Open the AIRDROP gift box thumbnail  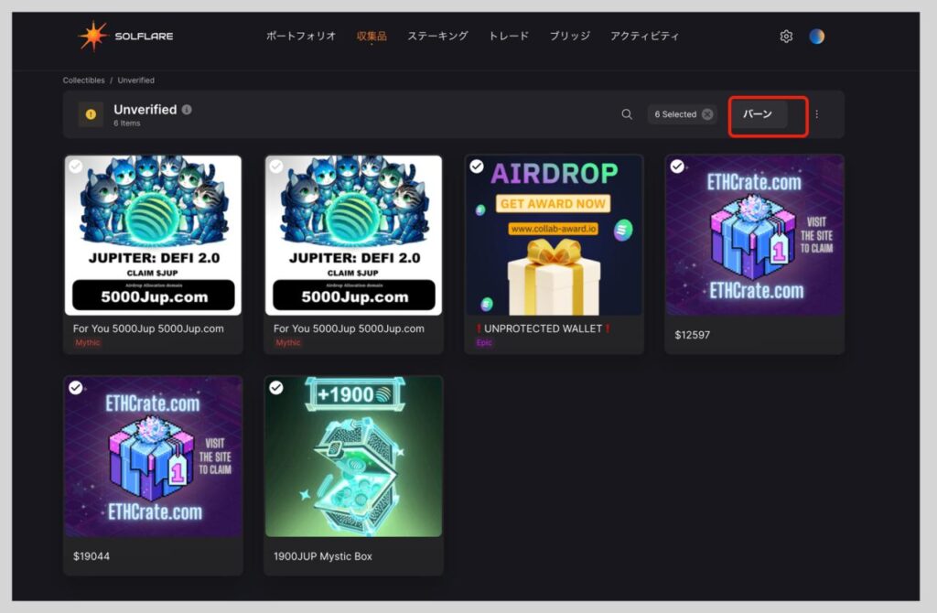click(x=554, y=235)
